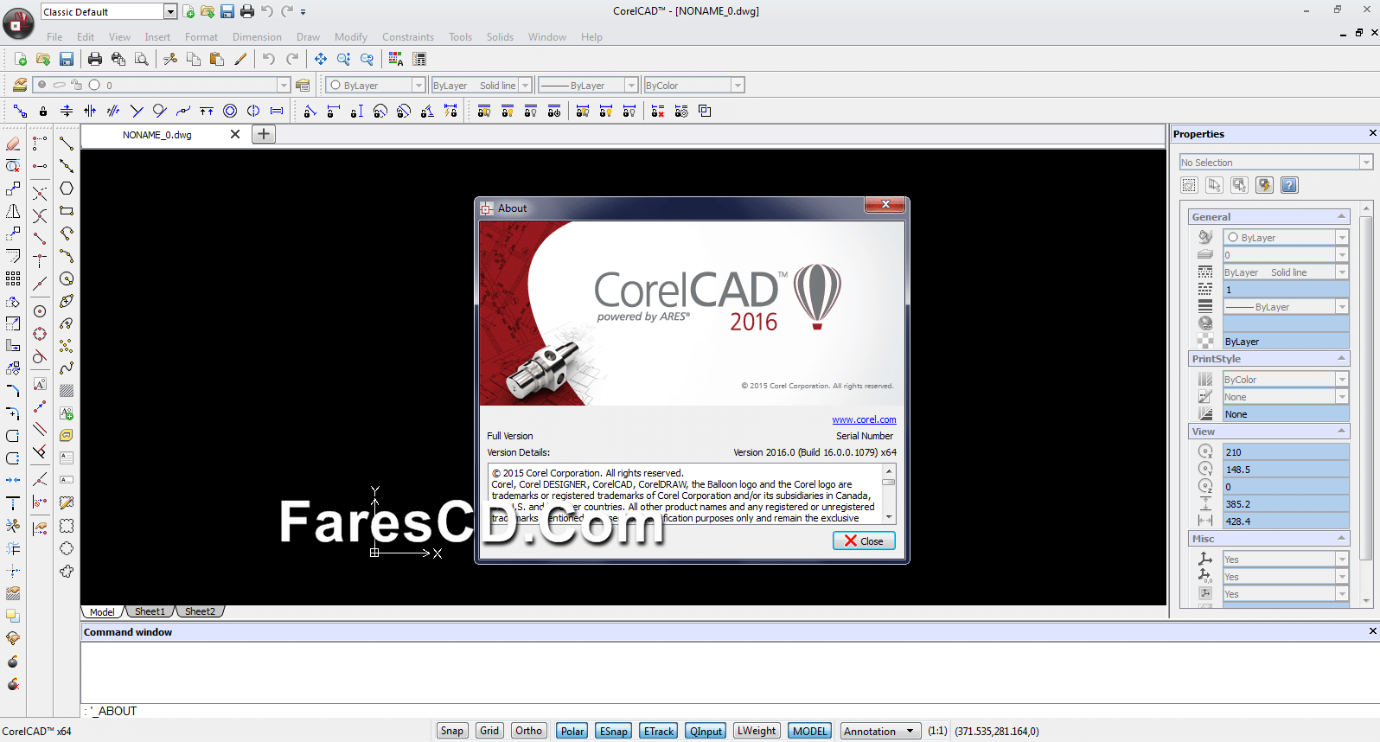Screen dimensions: 1380x742
Task: Toggle MODEL workspace button
Action: pos(810,731)
